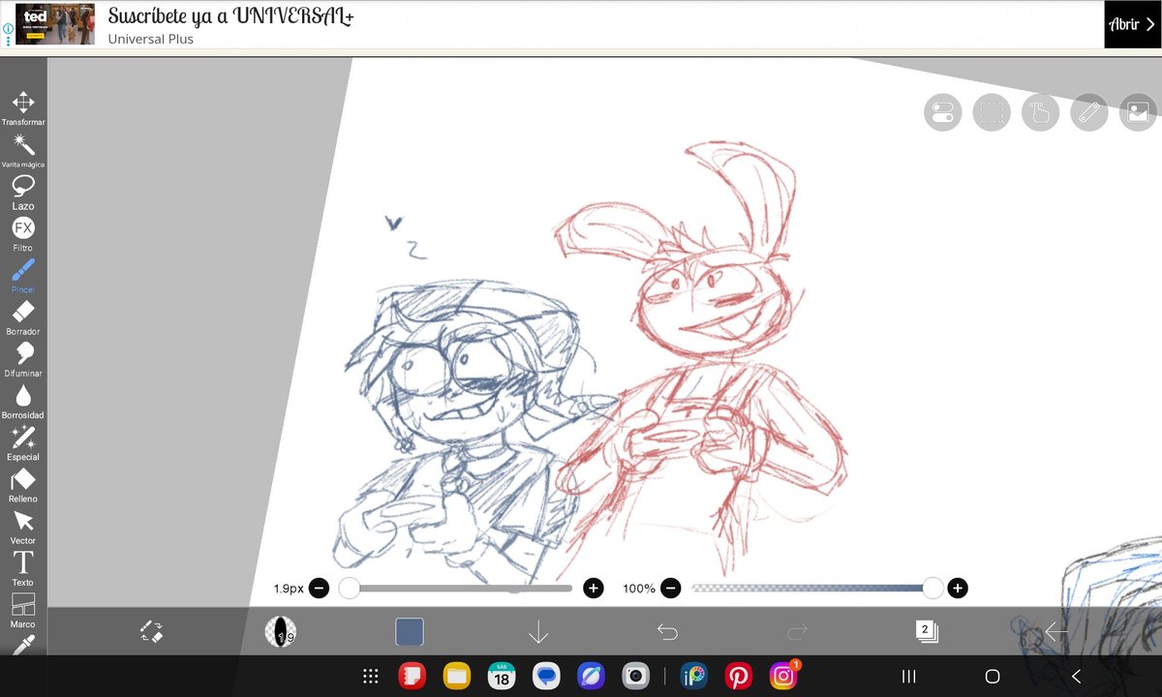Increase opacity with plus button
This screenshot has width=1162, height=697.
pyautogui.click(x=958, y=588)
